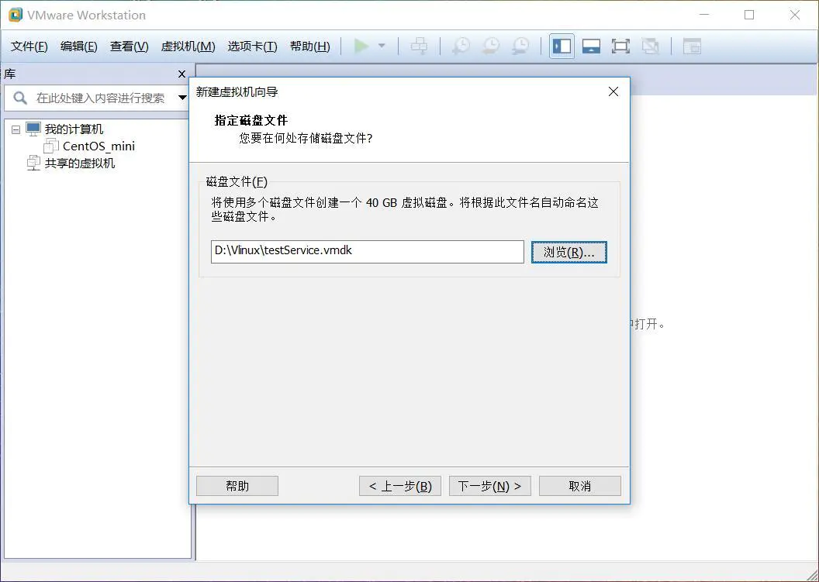Click the revert to snapshot icon
This screenshot has width=819, height=582.
(490, 46)
